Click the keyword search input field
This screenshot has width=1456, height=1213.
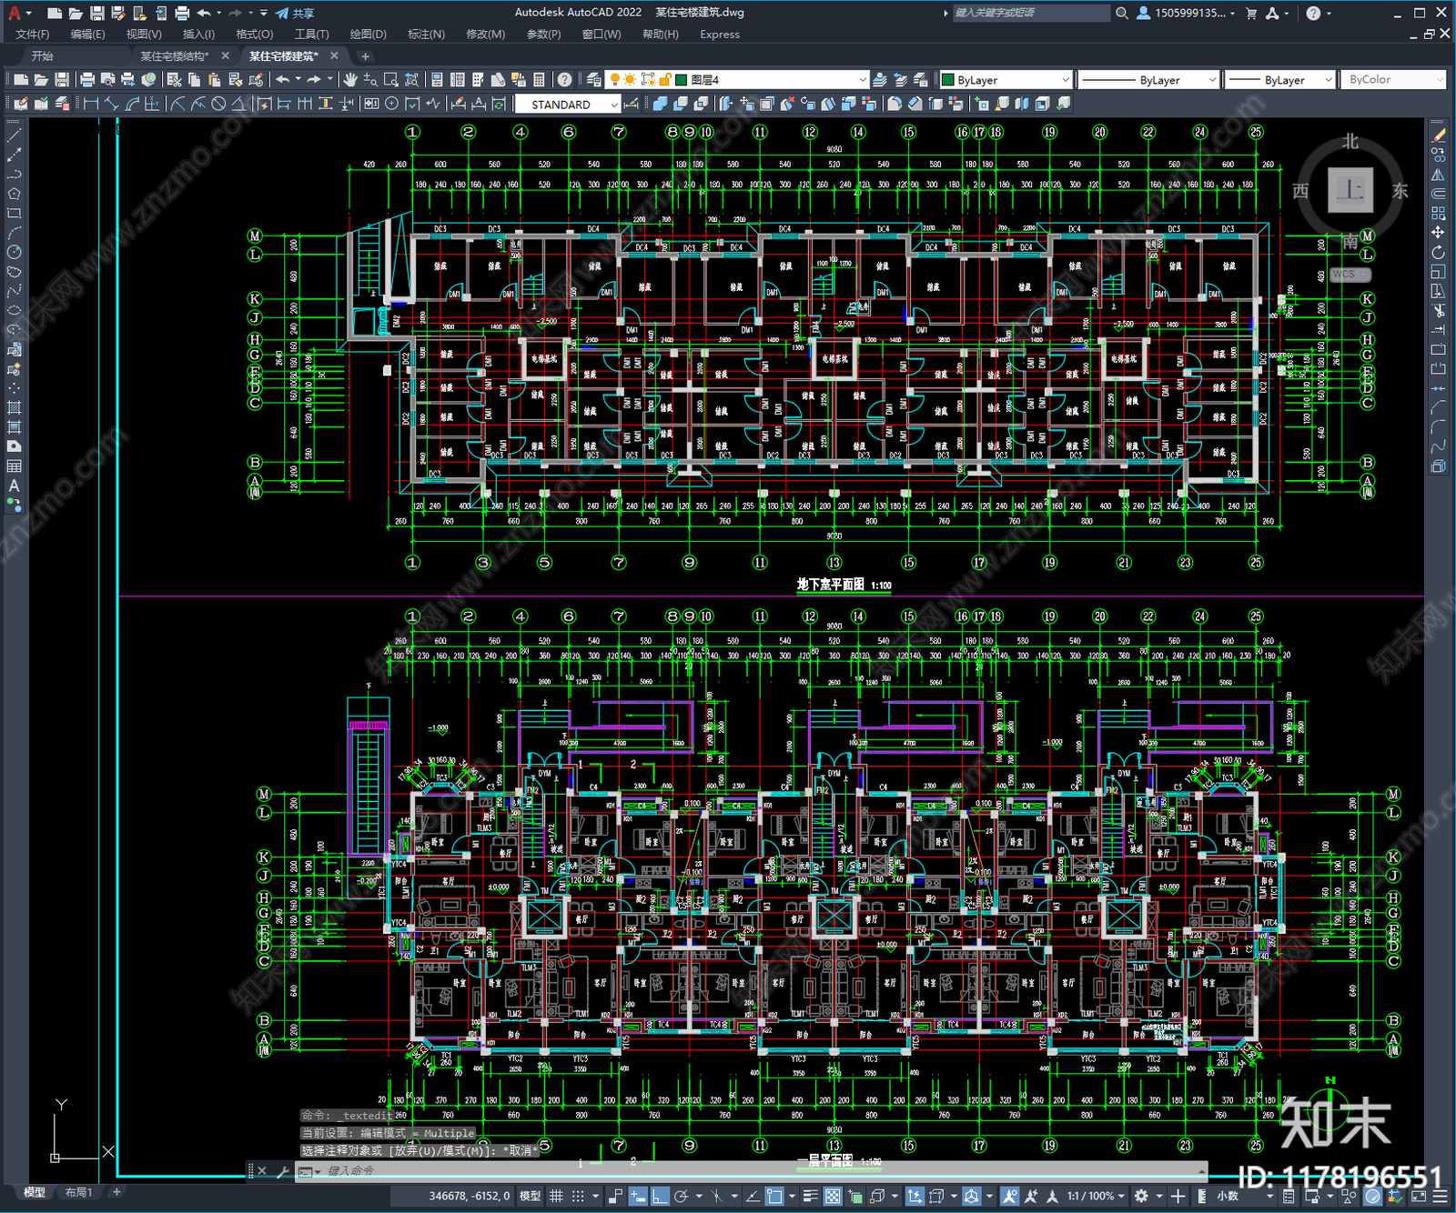pyautogui.click(x=1031, y=13)
